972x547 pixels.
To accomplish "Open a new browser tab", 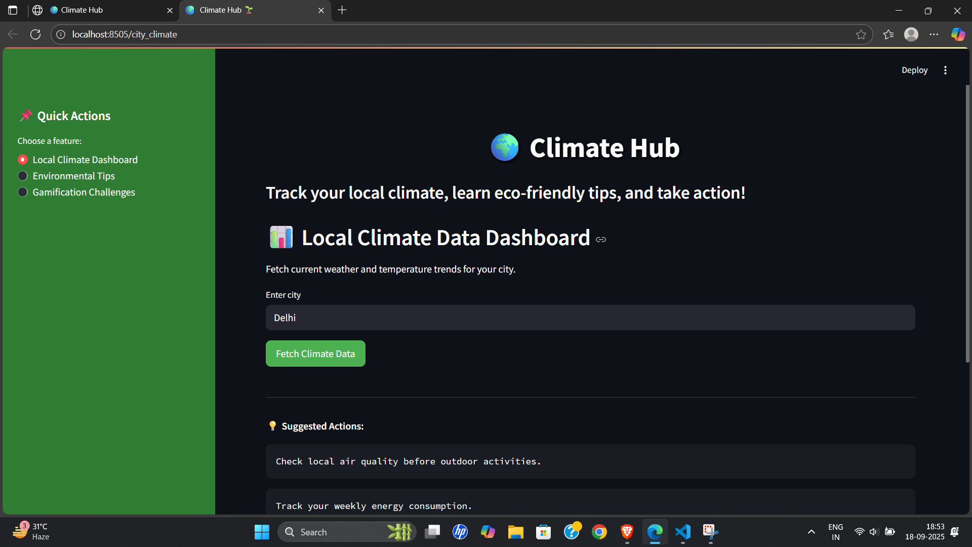I will click(x=342, y=10).
